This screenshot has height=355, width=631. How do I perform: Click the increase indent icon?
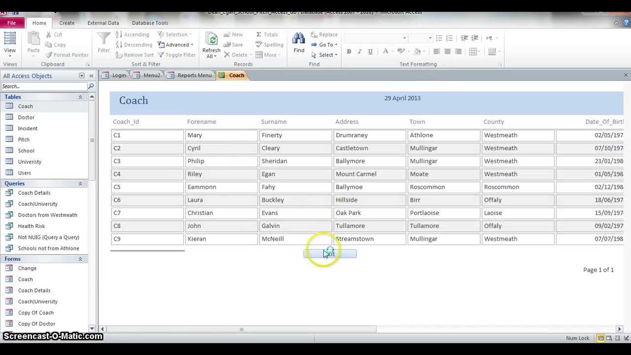[x=475, y=38]
